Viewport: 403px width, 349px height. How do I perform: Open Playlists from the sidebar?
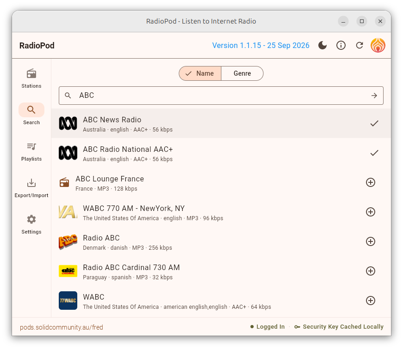(31, 152)
